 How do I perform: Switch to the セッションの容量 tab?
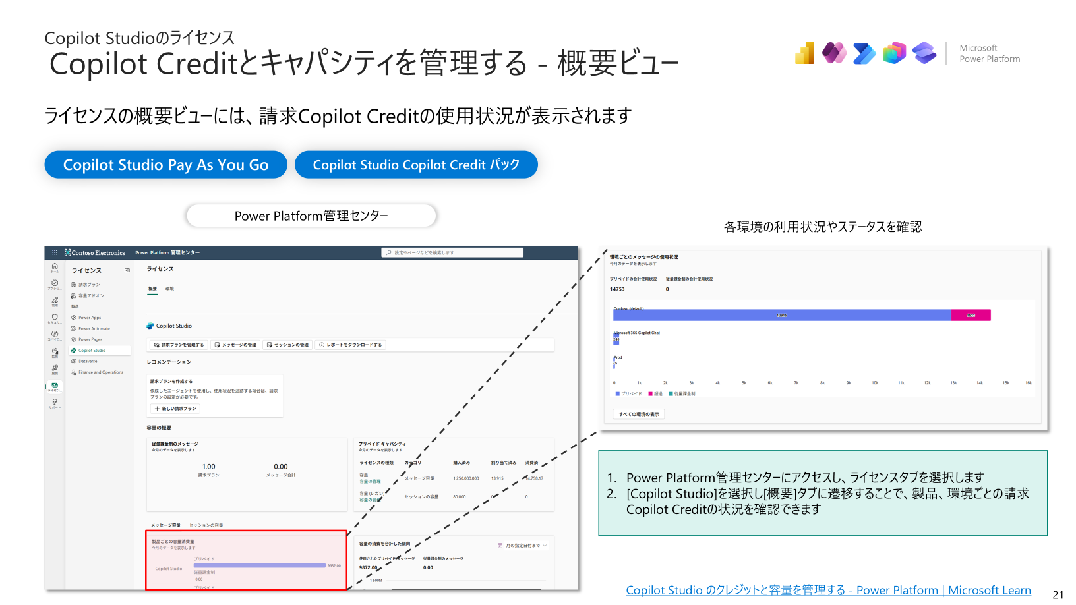(206, 525)
